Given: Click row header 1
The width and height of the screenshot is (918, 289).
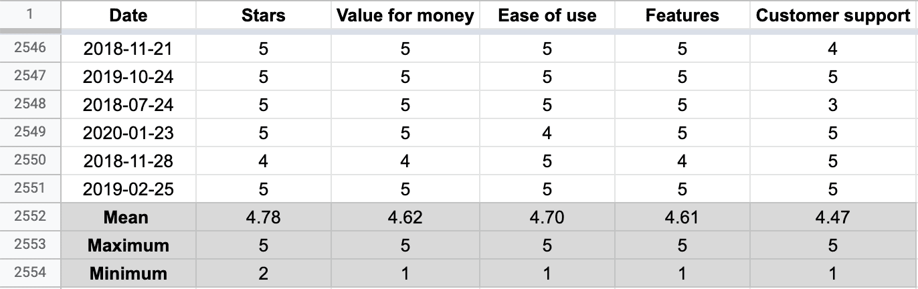Looking at the screenshot, I should (x=30, y=15).
